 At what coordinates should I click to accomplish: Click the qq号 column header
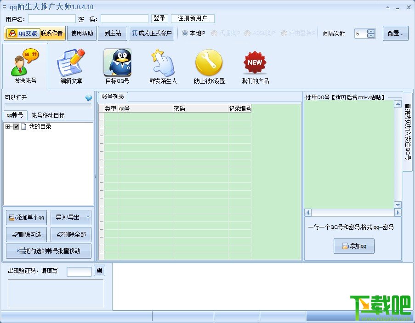pos(145,108)
